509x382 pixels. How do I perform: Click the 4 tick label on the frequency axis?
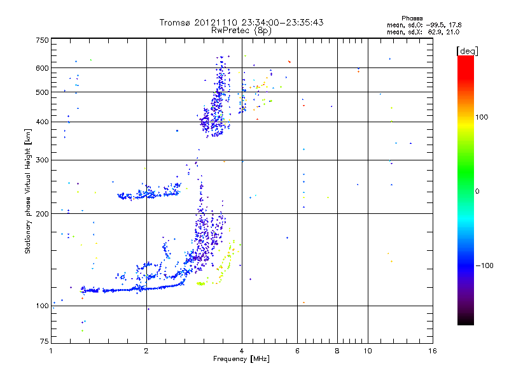[242, 351]
